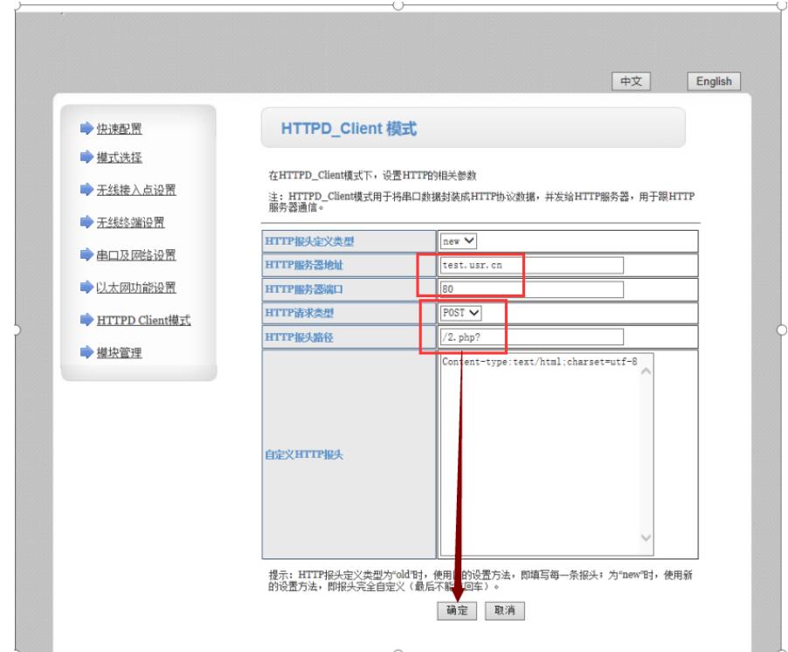Switch language to English
This screenshot has width=788, height=652.
714,81
